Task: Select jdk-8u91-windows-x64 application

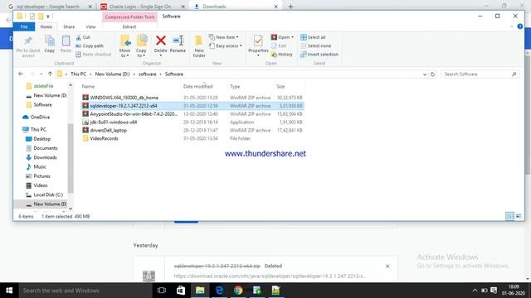Action: pyautogui.click(x=113, y=122)
